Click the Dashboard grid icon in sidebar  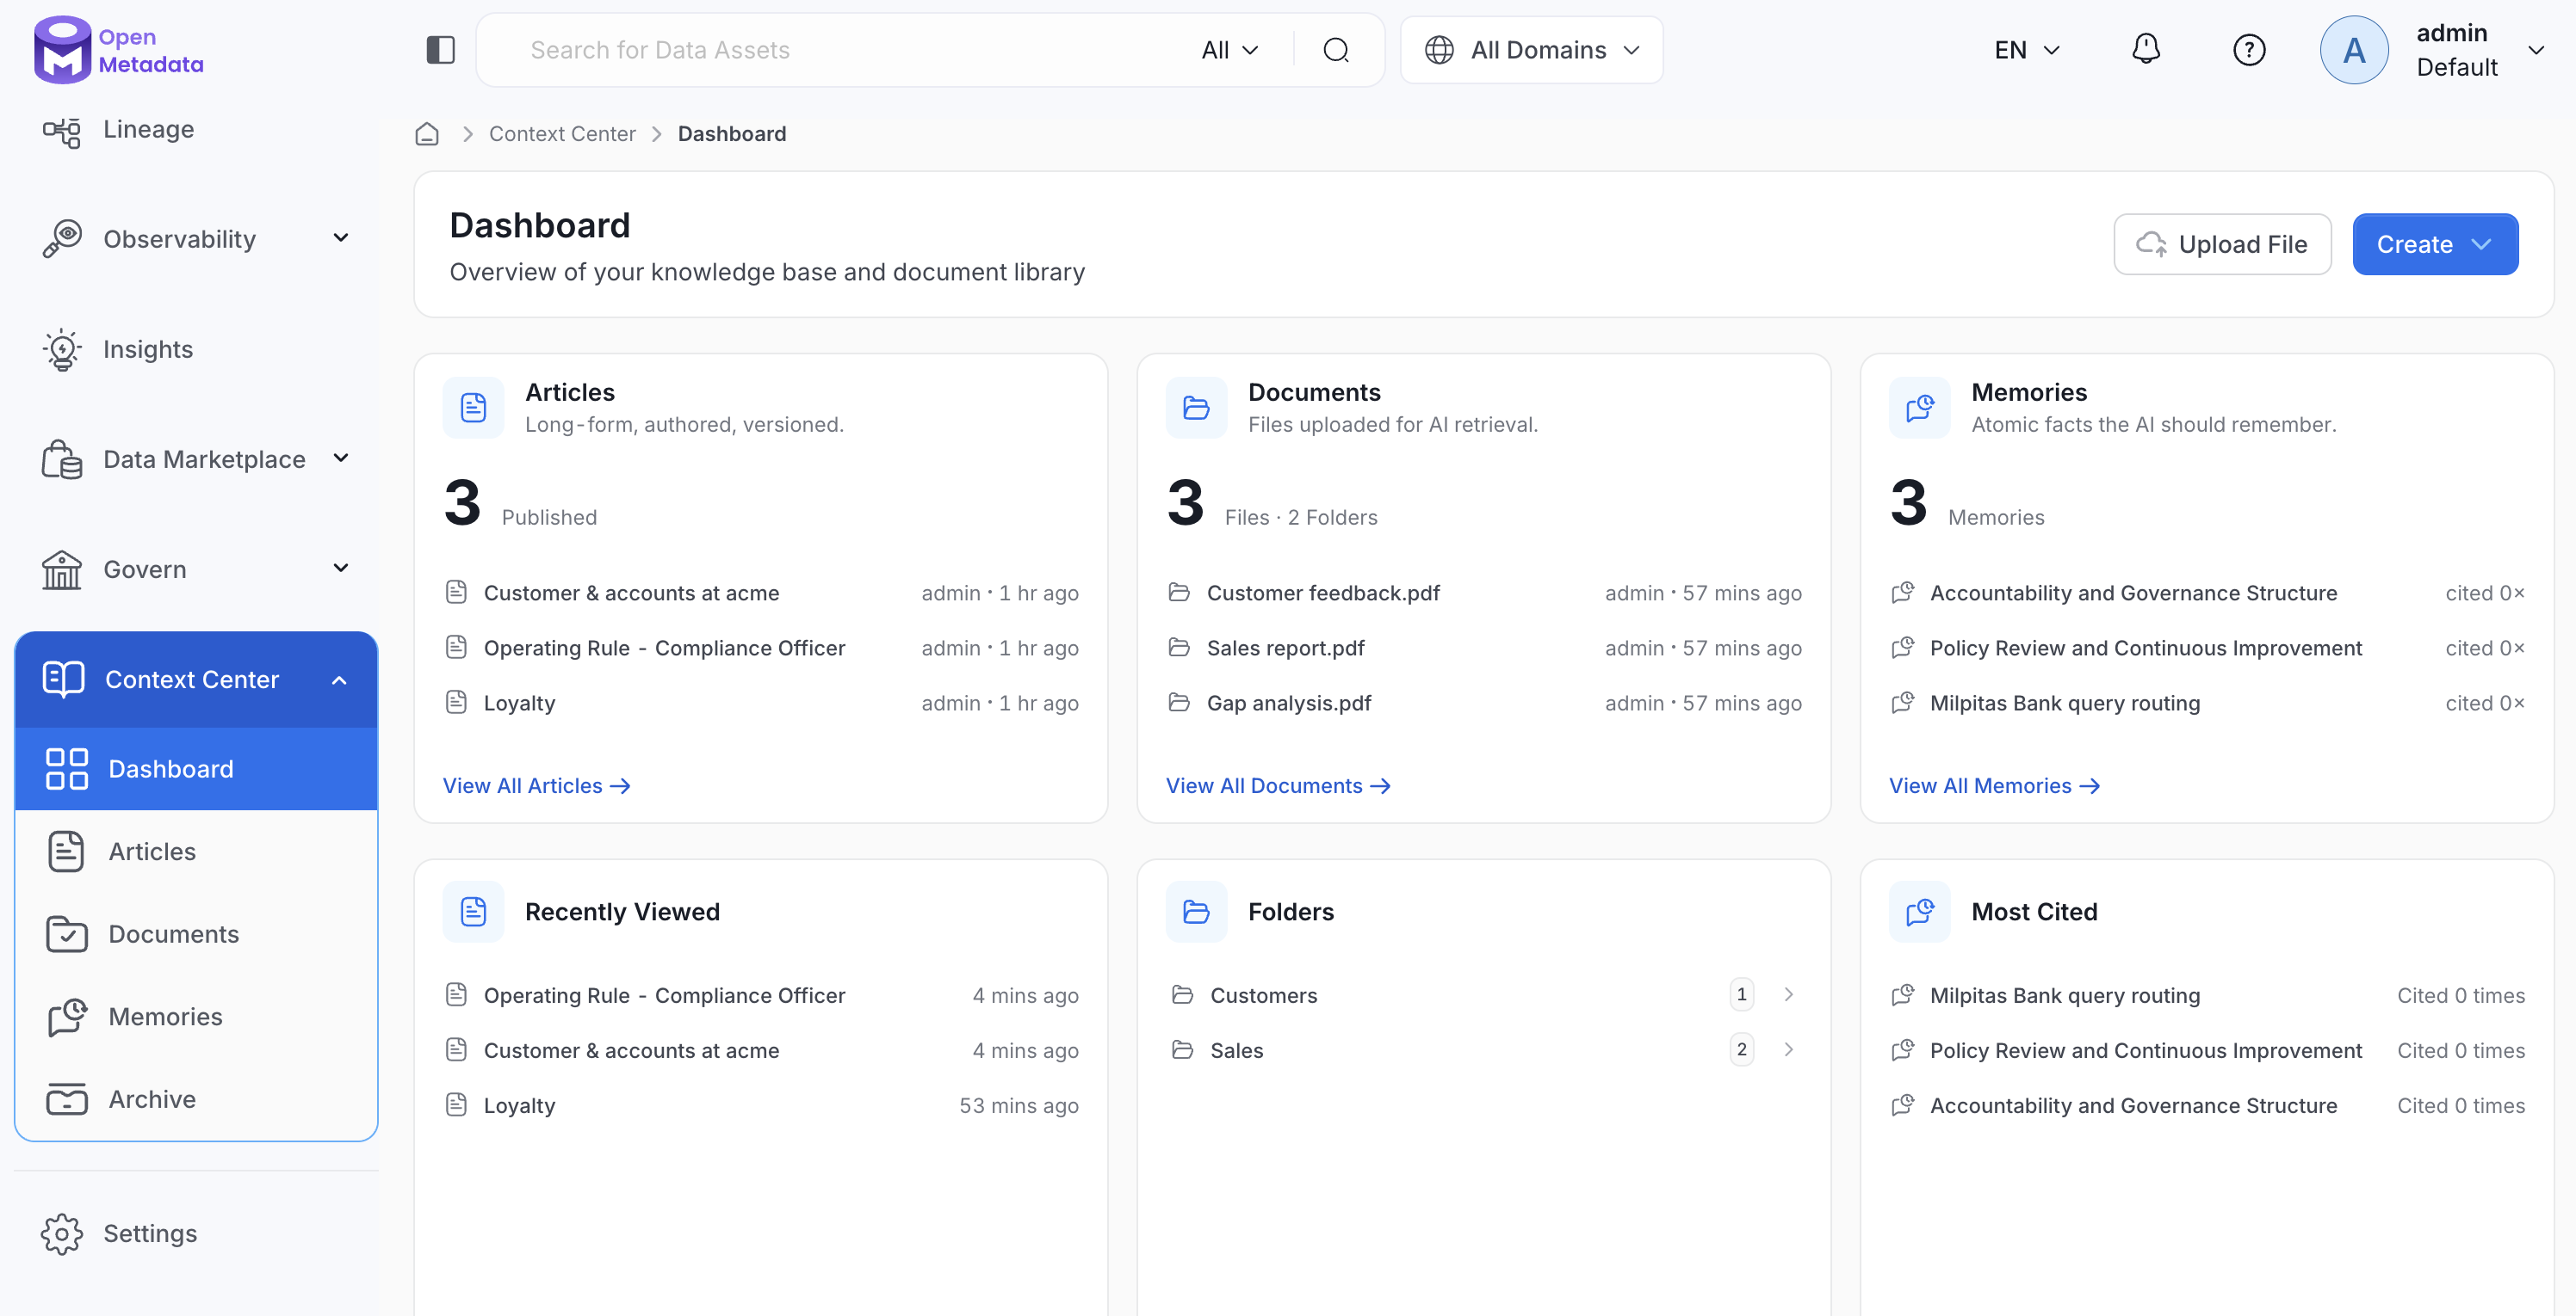coord(67,770)
